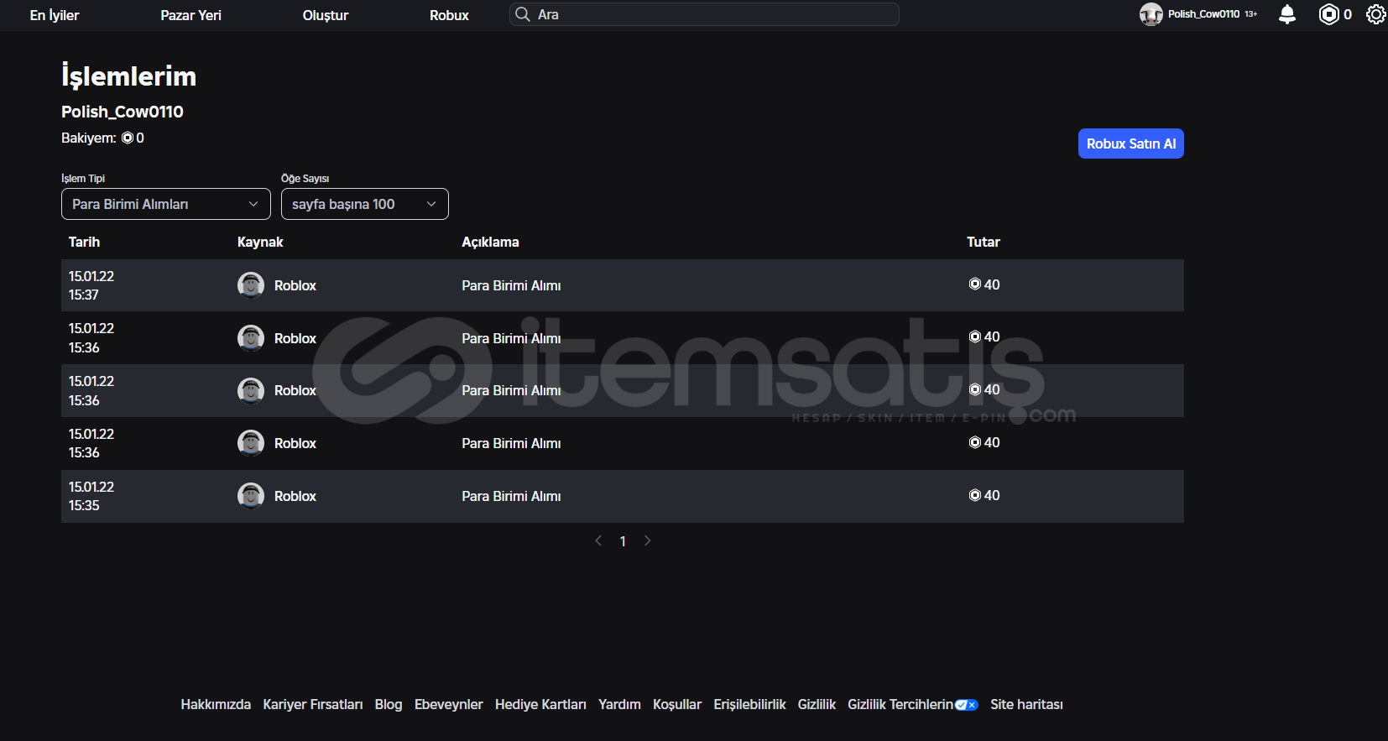Click the date 15.01.22 15:37
This screenshot has height=741, width=1388.
click(91, 285)
